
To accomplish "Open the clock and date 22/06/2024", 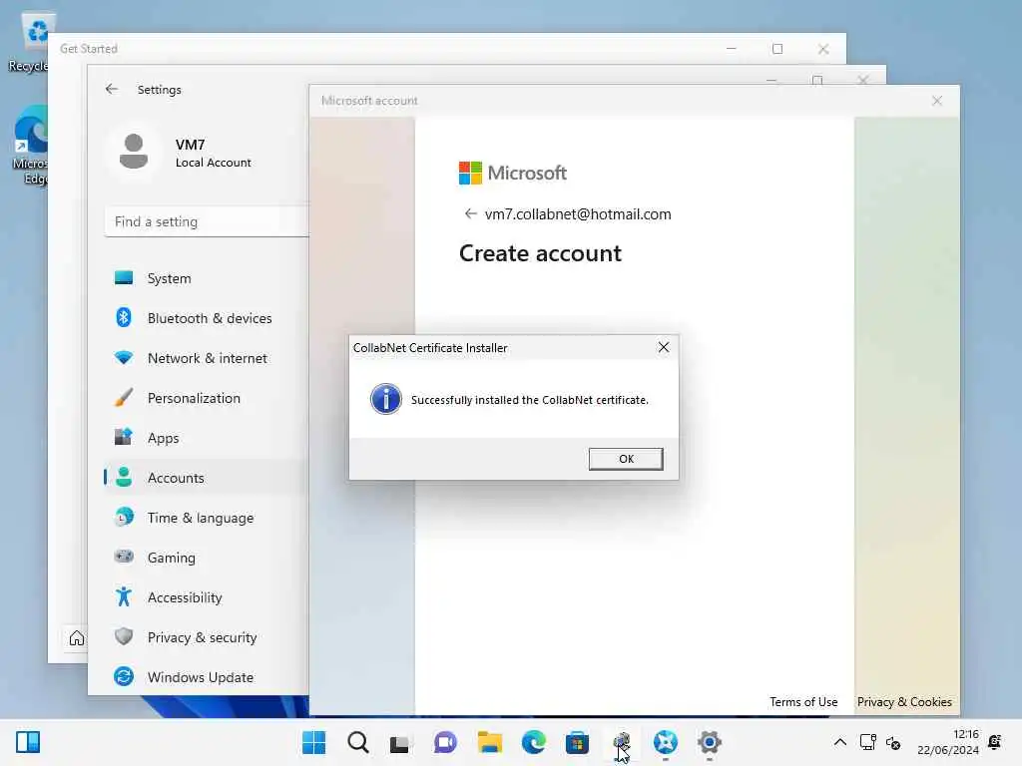I will point(948,742).
